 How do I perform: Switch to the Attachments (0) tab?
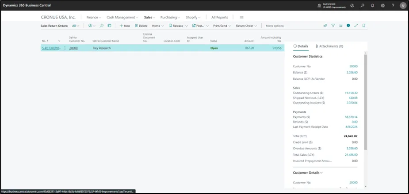[x=329, y=46]
